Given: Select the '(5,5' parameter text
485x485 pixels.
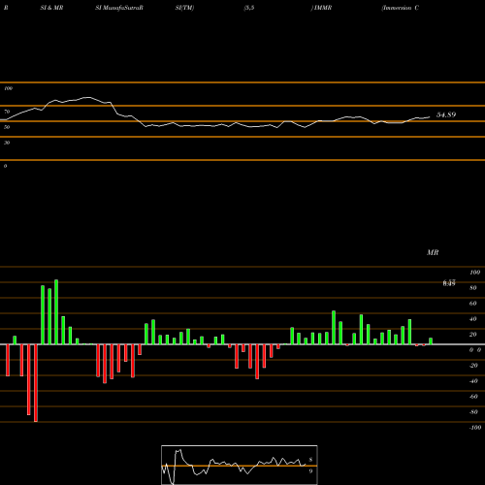Looking at the screenshot, I should coord(249,8).
